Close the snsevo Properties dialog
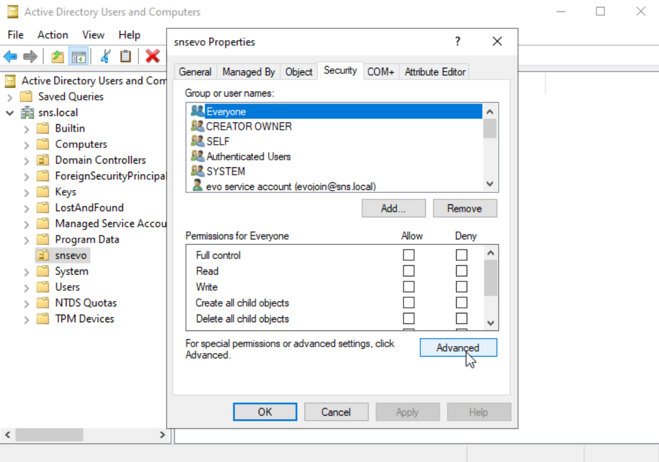This screenshot has height=462, width=659. (x=497, y=41)
